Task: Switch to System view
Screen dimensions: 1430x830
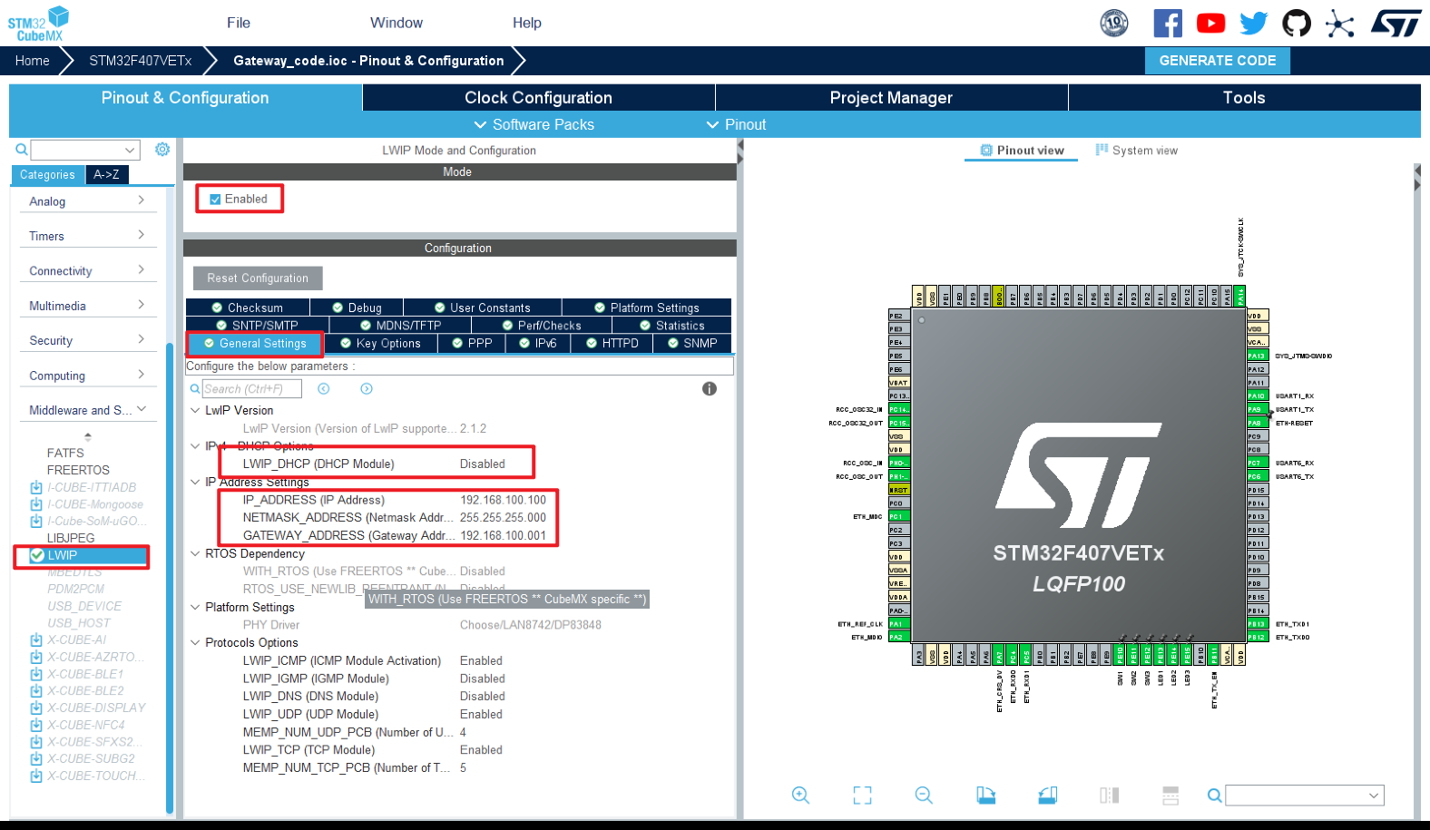Action: click(1136, 151)
